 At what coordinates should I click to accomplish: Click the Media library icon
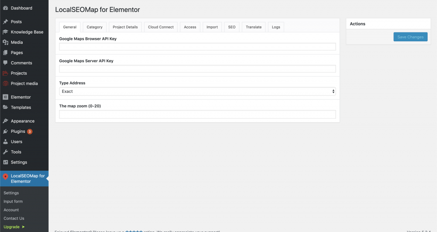click(6, 43)
